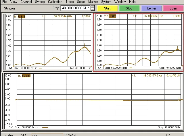Open the Channel menu
The width and height of the screenshot is (184, 136).
point(26,2)
